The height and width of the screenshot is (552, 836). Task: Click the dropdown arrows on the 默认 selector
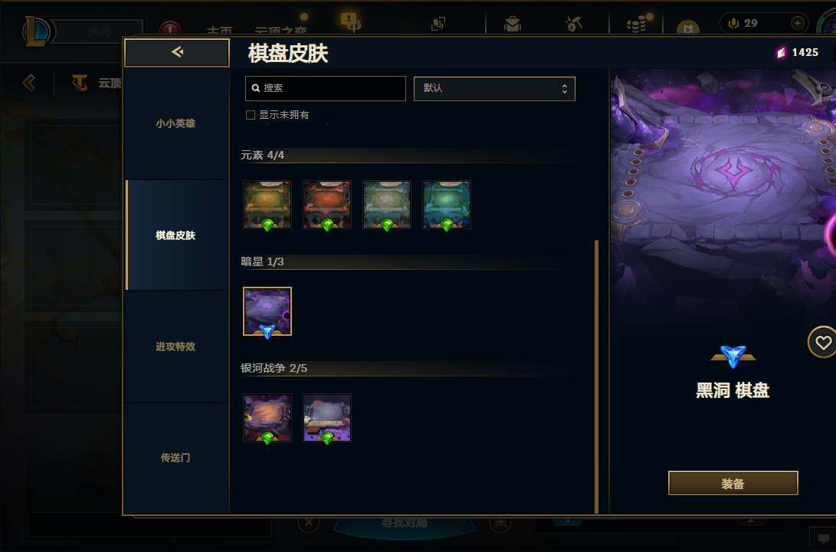pos(564,88)
